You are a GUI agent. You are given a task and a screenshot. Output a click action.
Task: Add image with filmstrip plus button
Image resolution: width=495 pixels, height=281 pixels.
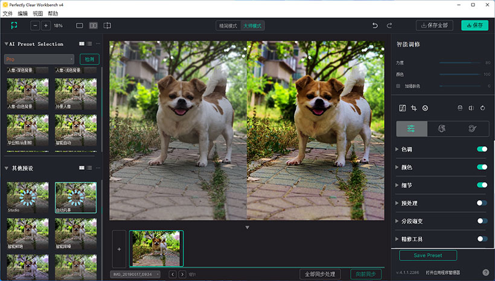[119, 248]
